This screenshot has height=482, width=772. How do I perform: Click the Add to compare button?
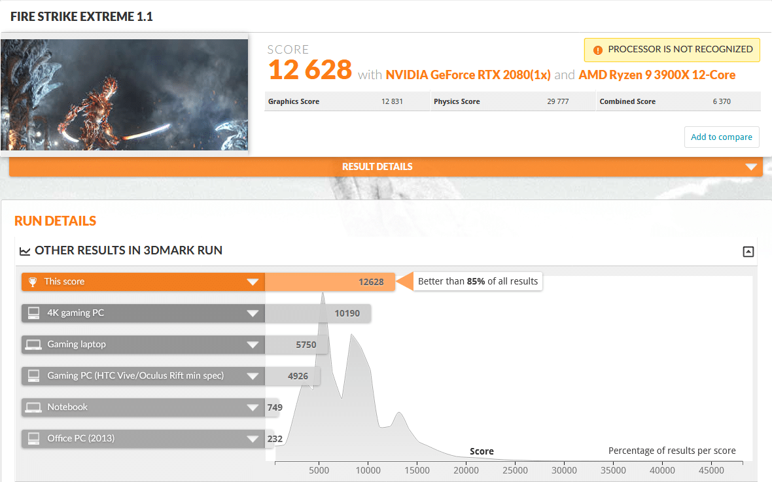[722, 137]
